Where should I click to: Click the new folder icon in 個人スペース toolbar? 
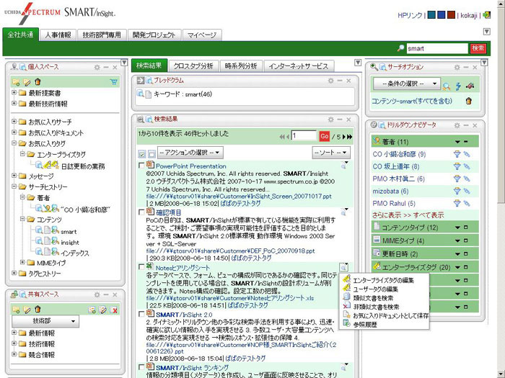click(16, 82)
